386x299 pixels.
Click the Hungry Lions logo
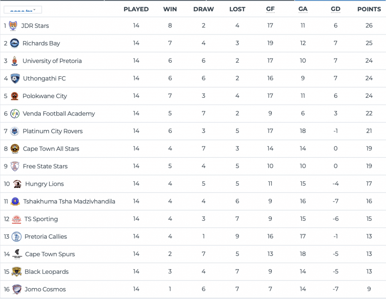click(17, 184)
